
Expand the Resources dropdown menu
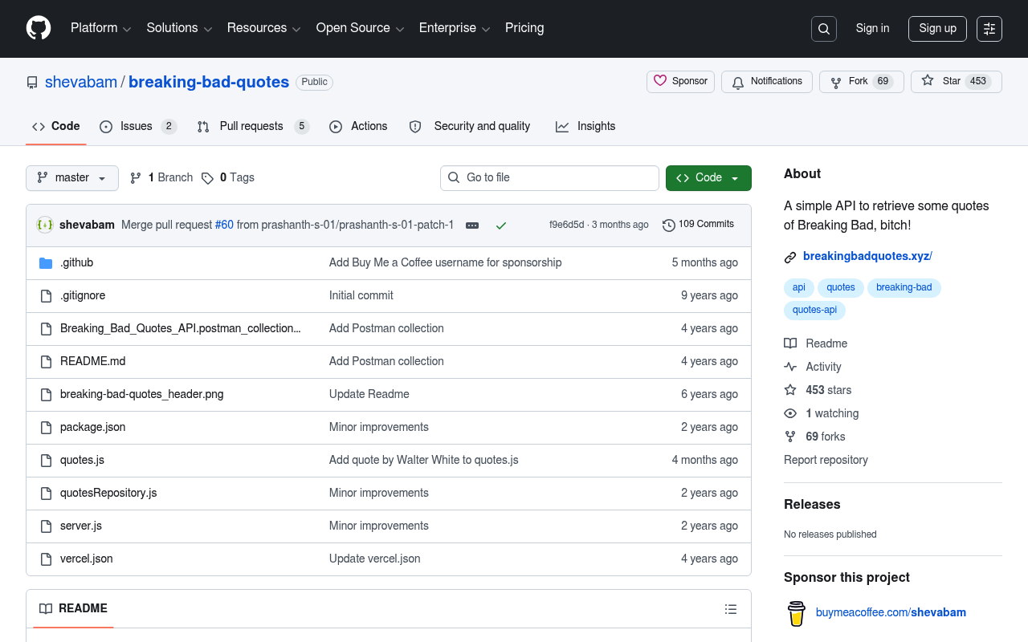263,28
